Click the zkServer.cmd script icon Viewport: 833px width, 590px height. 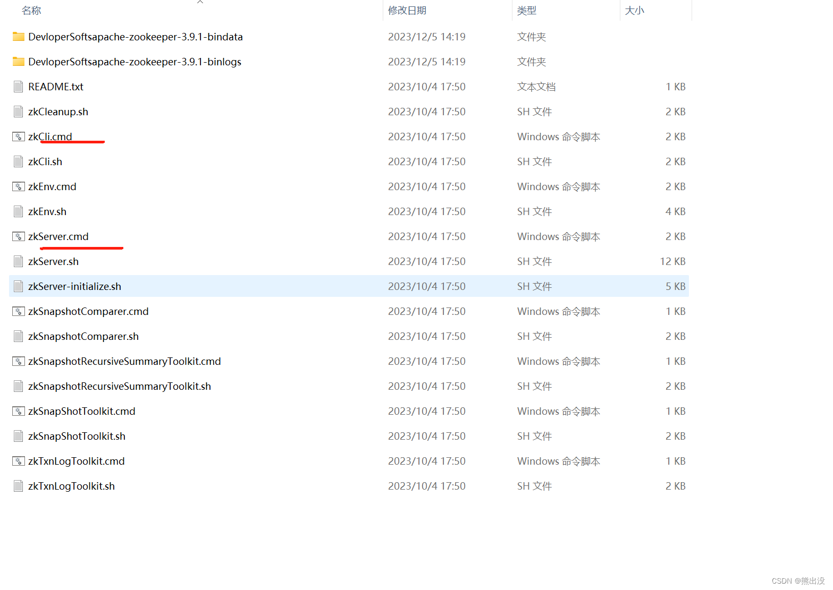click(19, 236)
